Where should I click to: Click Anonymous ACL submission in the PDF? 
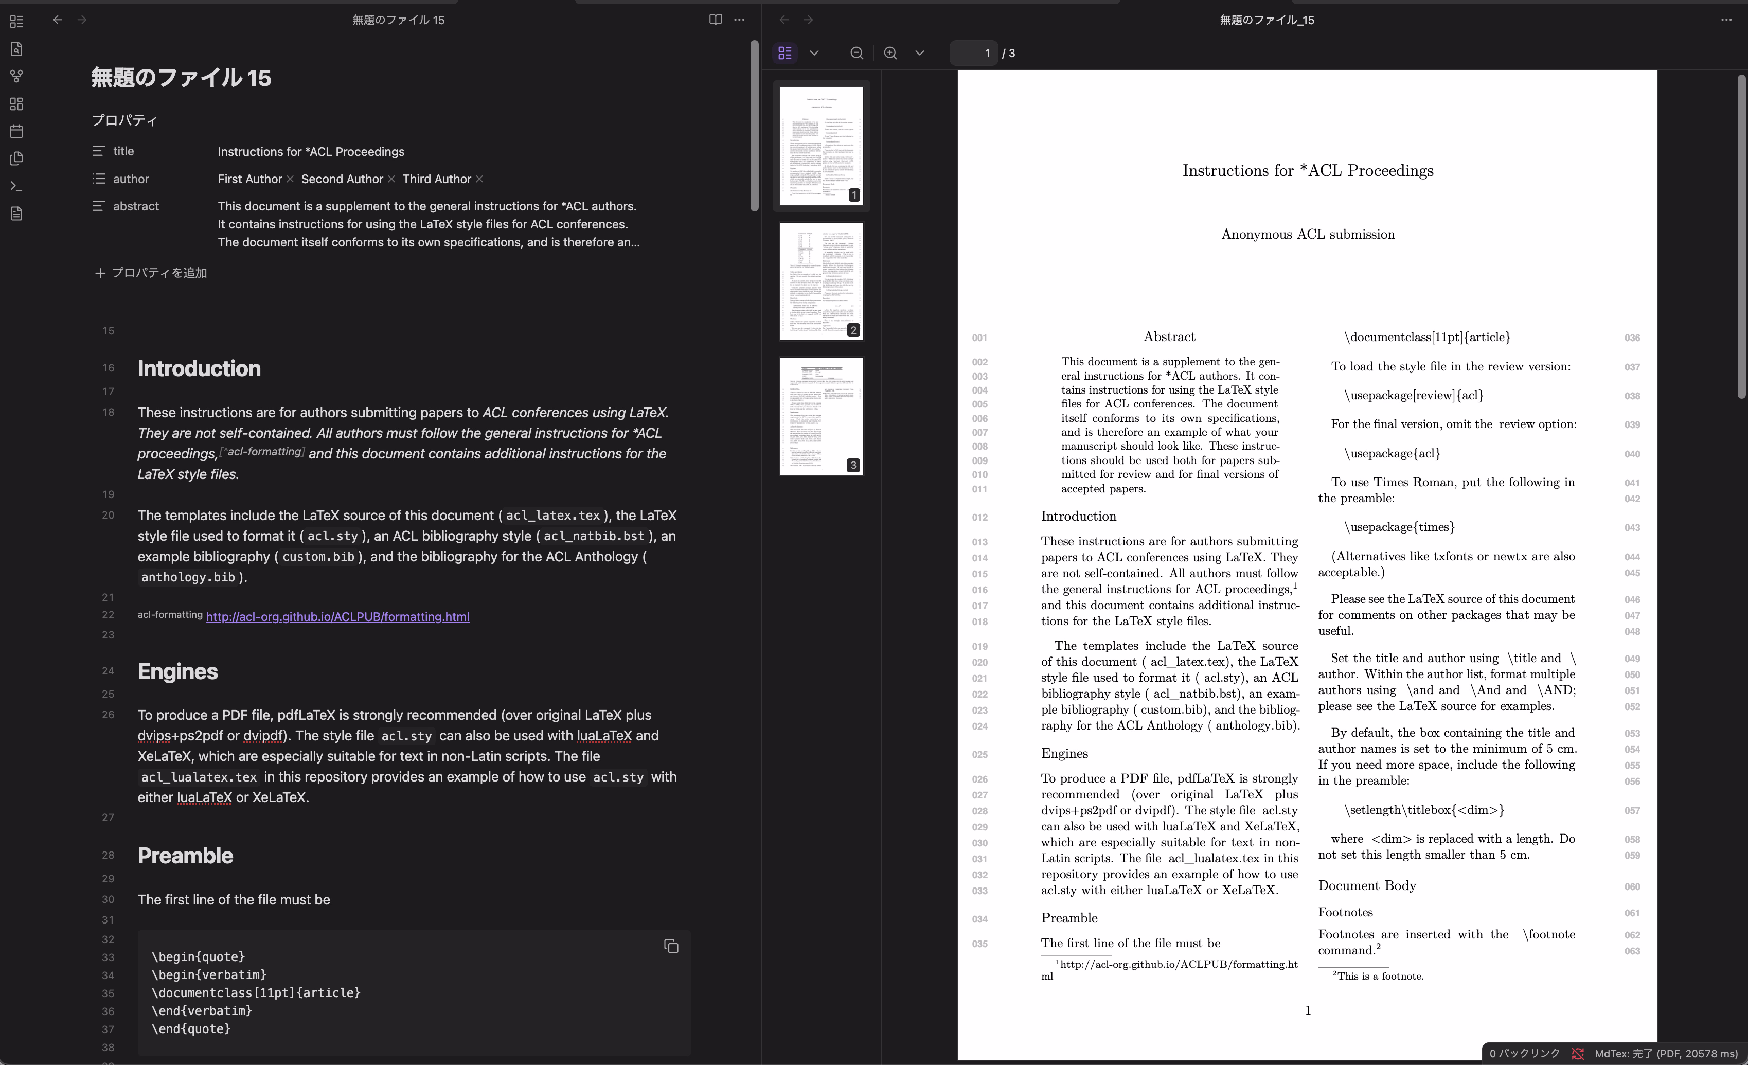click(x=1308, y=234)
